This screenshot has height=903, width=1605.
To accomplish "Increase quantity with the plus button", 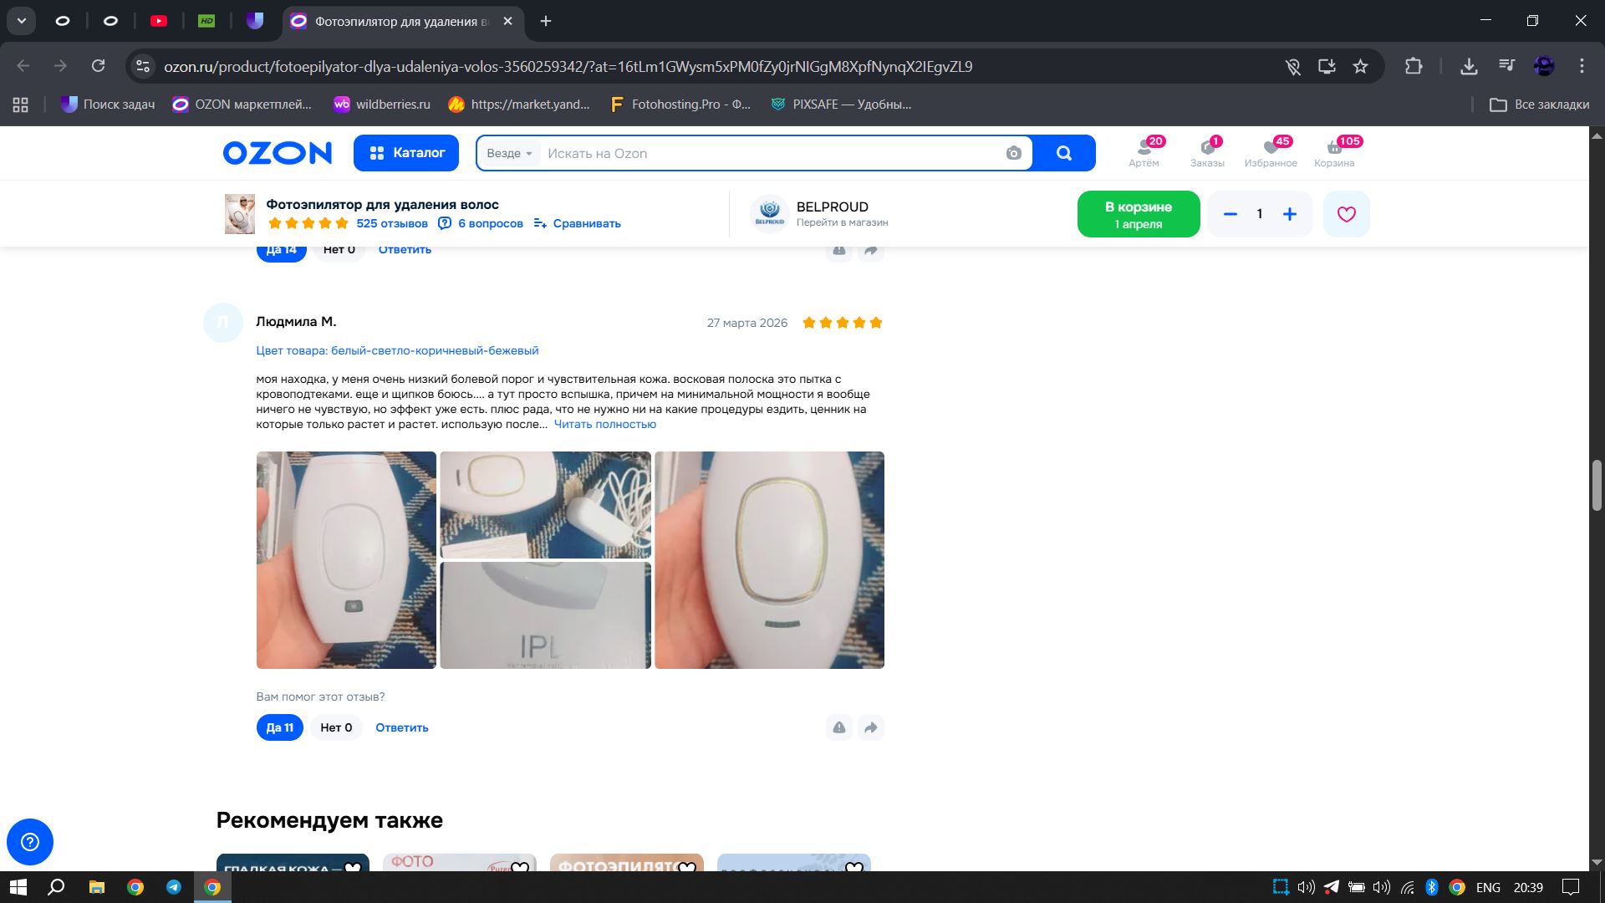I will pyautogui.click(x=1289, y=214).
